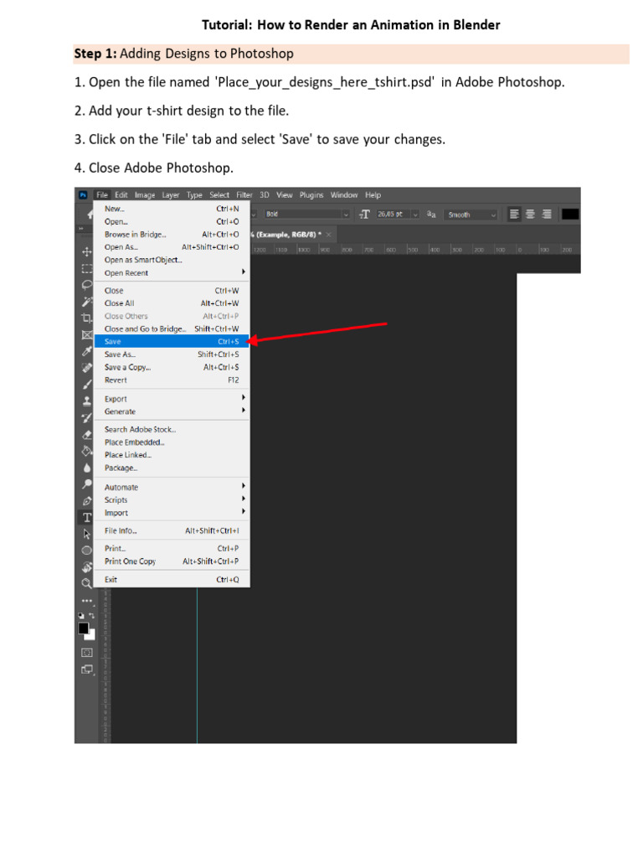Select the Spot Healing Brush tool

click(86, 368)
